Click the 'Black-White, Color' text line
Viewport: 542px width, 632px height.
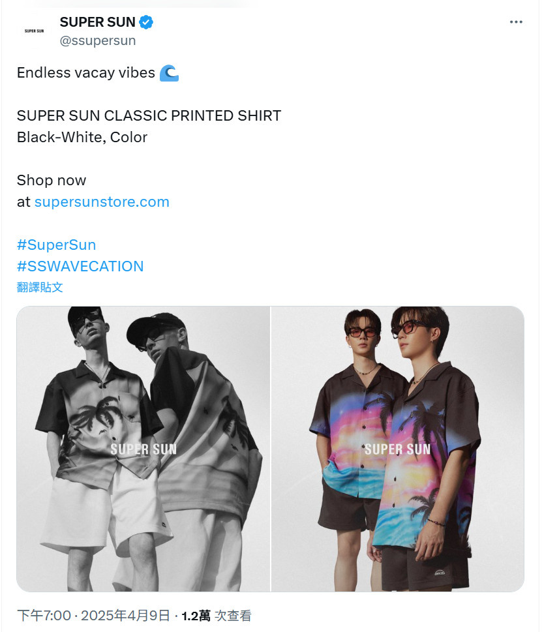[82, 138]
